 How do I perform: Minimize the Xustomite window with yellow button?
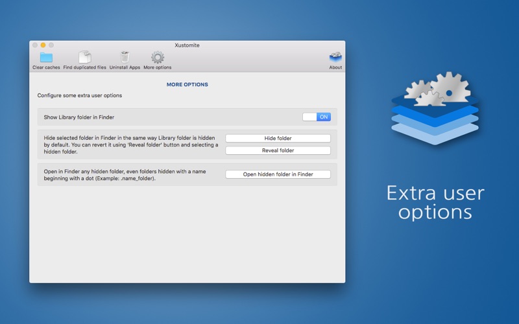[43, 45]
